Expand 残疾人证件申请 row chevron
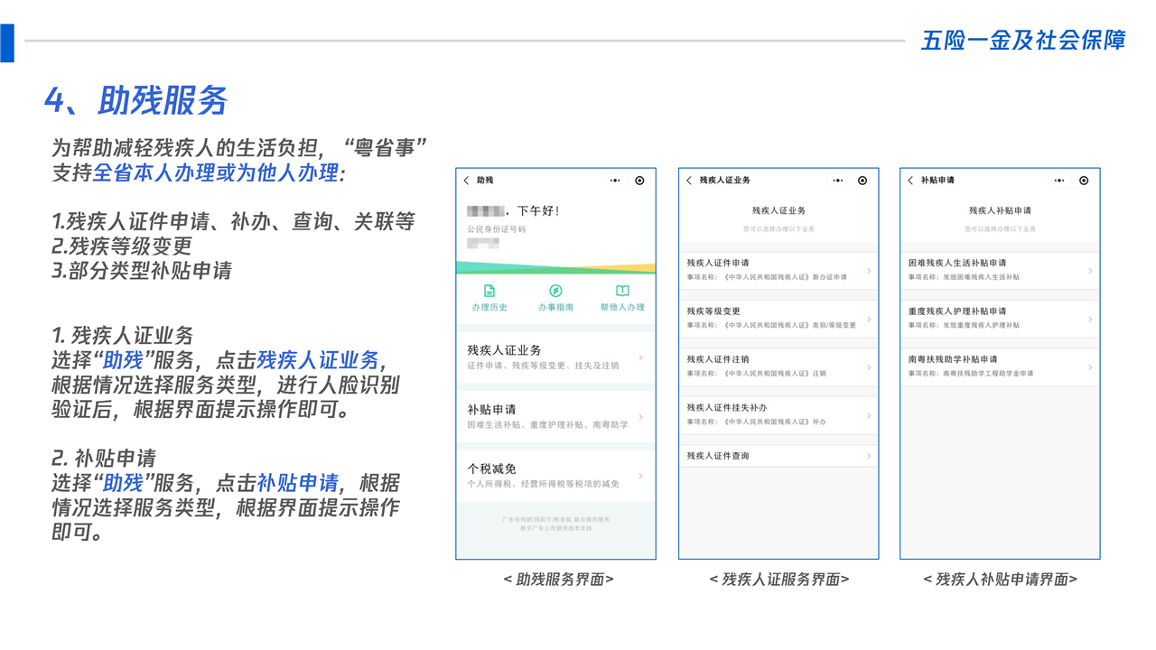Image resolution: width=1156 pixels, height=650 pixels. (x=869, y=271)
